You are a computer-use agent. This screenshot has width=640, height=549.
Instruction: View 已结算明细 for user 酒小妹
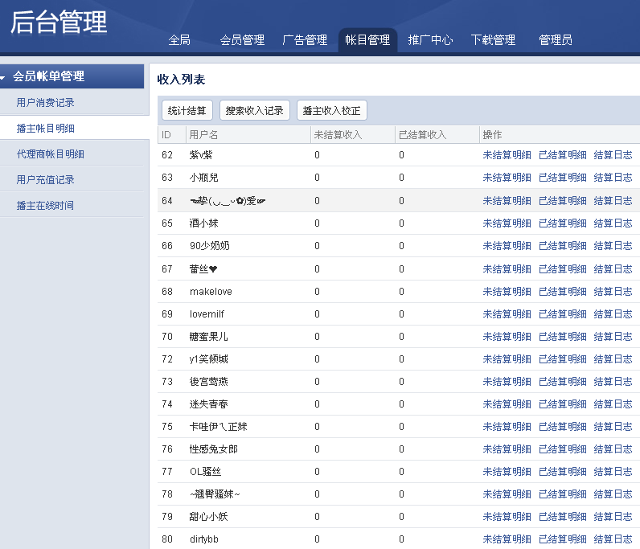[562, 223]
